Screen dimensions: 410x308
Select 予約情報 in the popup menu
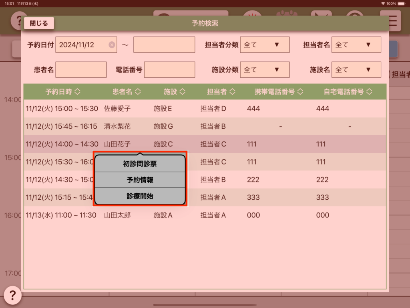(x=140, y=180)
